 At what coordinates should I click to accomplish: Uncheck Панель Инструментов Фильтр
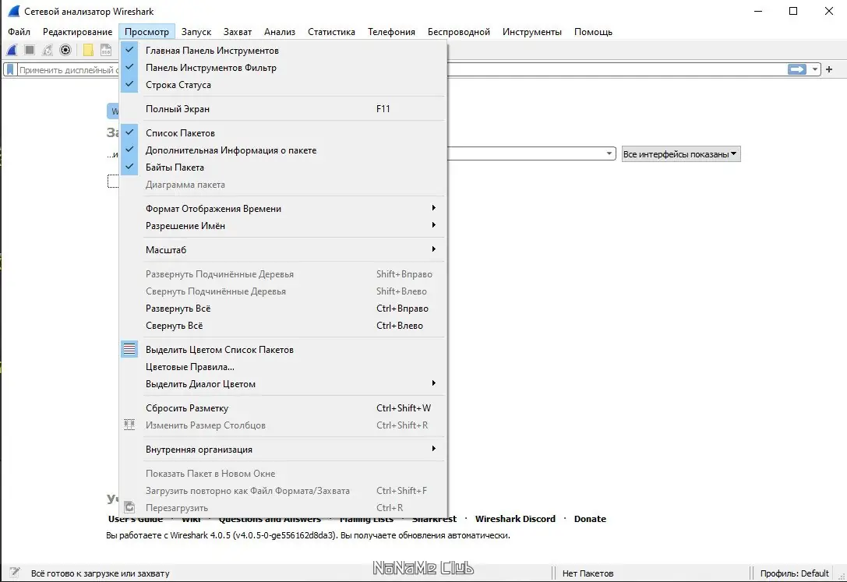[x=284, y=68]
